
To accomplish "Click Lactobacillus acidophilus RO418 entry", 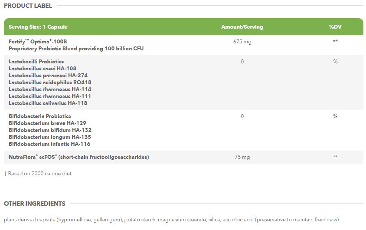I will coord(50,82).
